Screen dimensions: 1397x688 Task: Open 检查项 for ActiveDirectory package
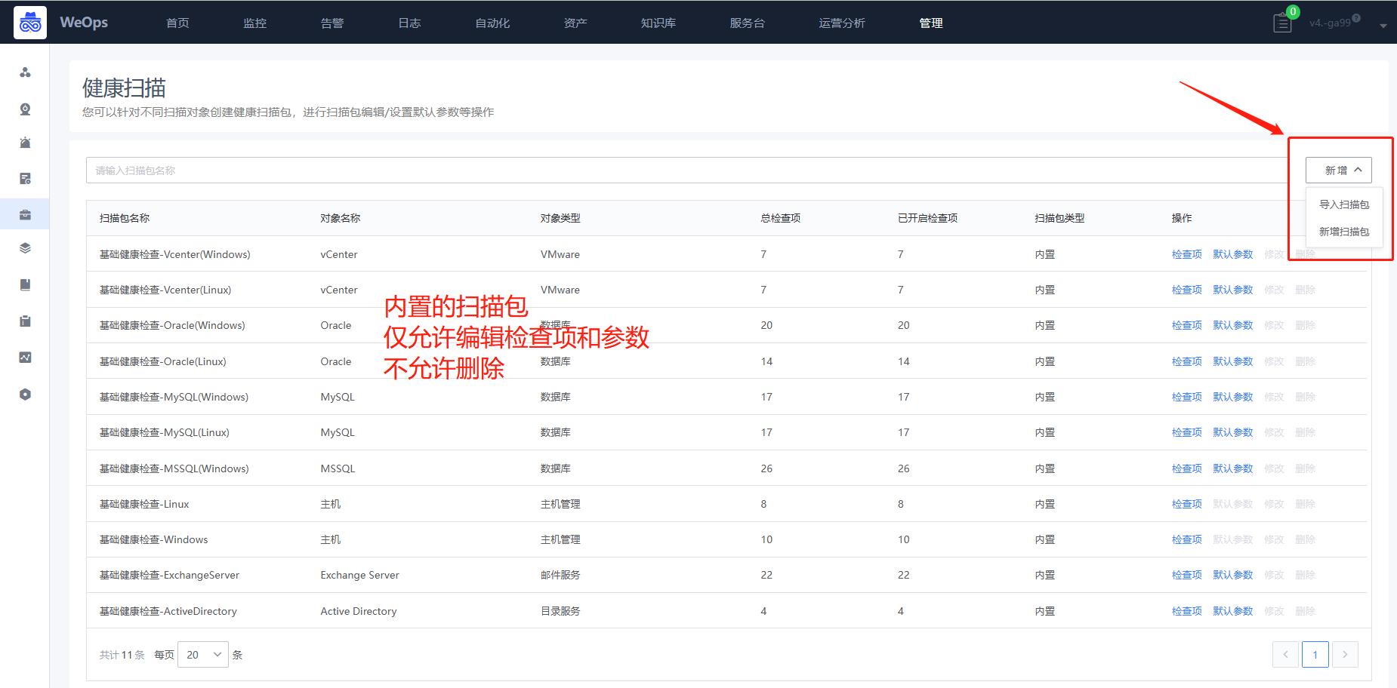click(x=1187, y=611)
